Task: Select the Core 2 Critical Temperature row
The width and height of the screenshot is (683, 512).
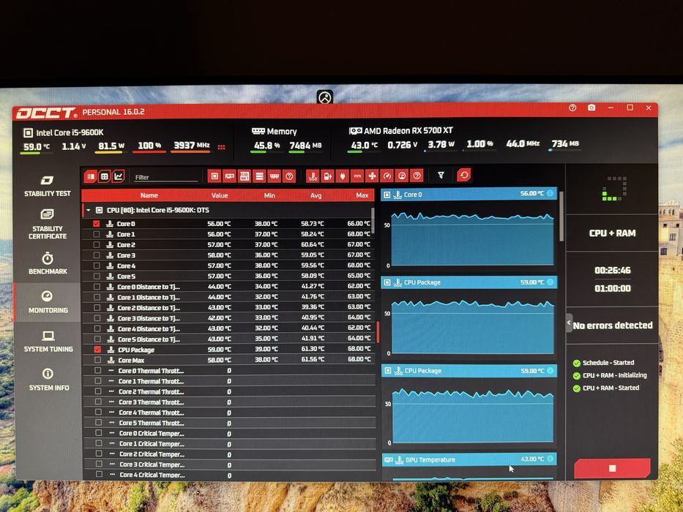Action: point(228,454)
